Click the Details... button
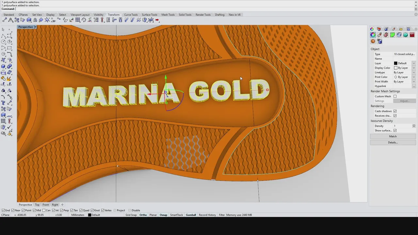 click(393, 142)
